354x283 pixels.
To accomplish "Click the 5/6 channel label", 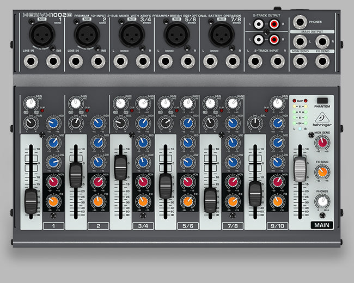I will (x=187, y=225).
